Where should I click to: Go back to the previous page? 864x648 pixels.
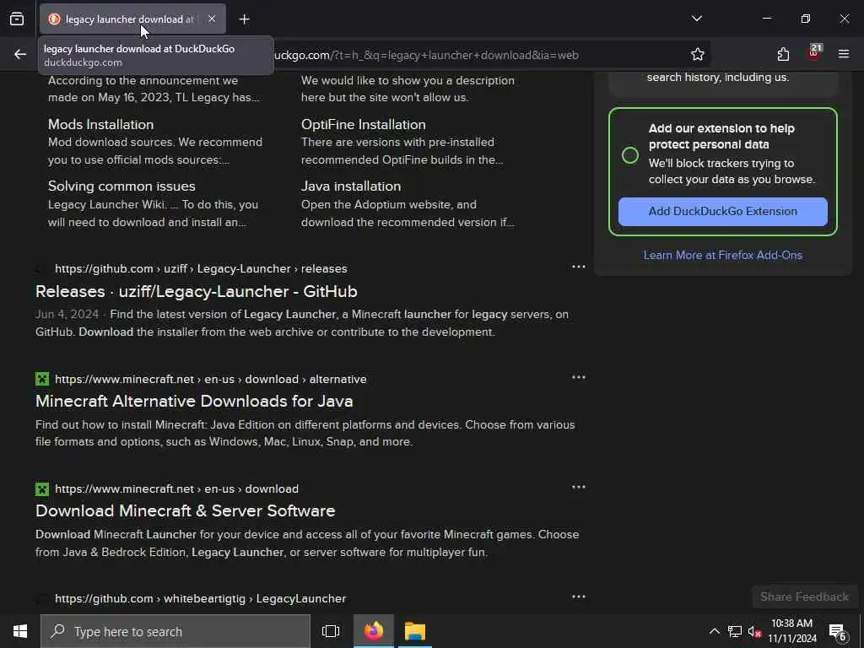pos(20,55)
